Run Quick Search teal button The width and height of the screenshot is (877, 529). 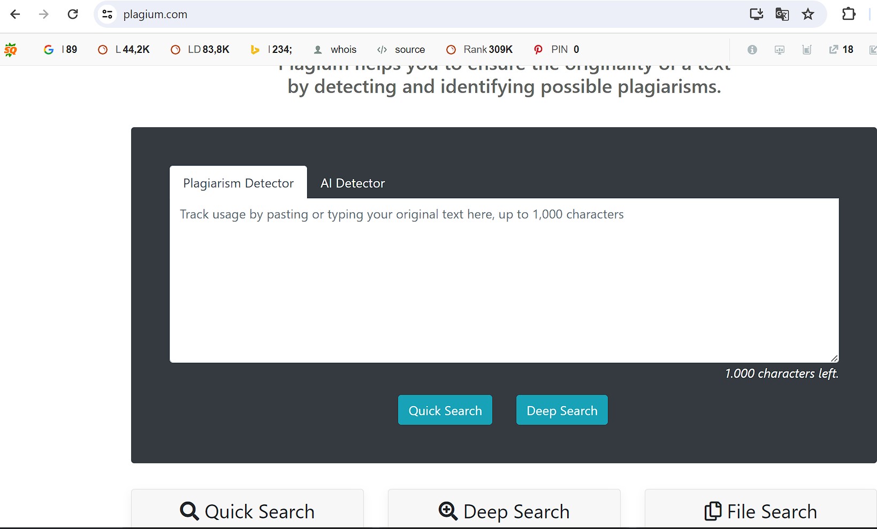point(445,410)
